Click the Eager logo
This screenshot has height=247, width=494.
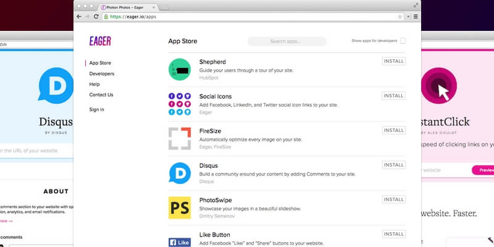(100, 41)
